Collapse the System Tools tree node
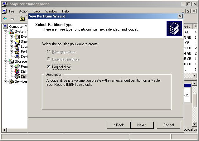This screenshot has height=141, width=199. [x=5, y=32]
